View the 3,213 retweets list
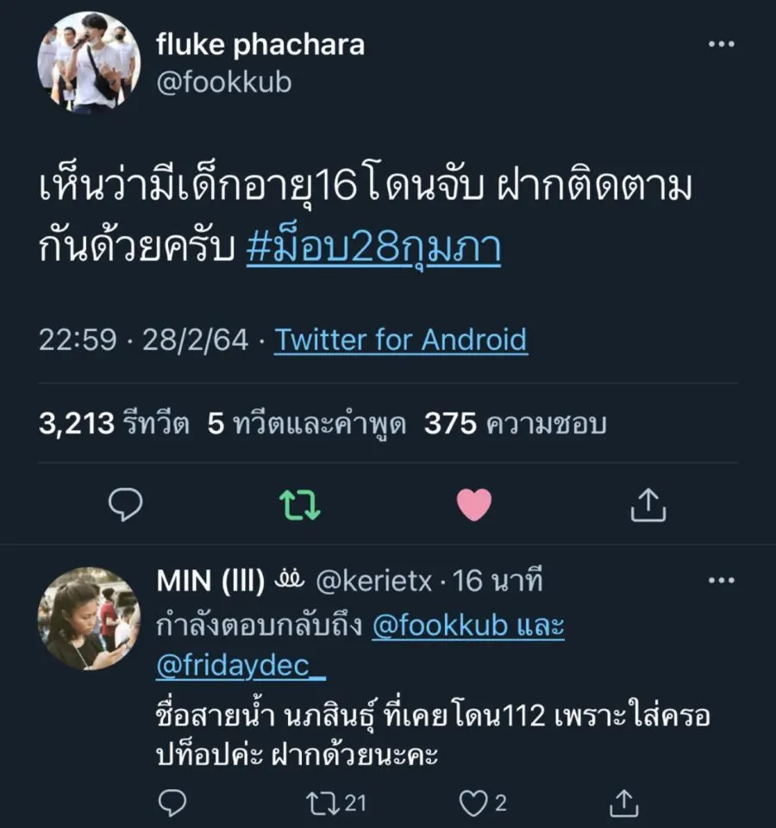The image size is (776, 828). (x=114, y=423)
